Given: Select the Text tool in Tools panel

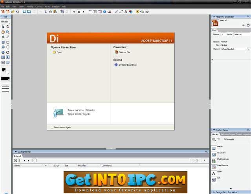Looking at the screenshot, I should click(3, 37).
